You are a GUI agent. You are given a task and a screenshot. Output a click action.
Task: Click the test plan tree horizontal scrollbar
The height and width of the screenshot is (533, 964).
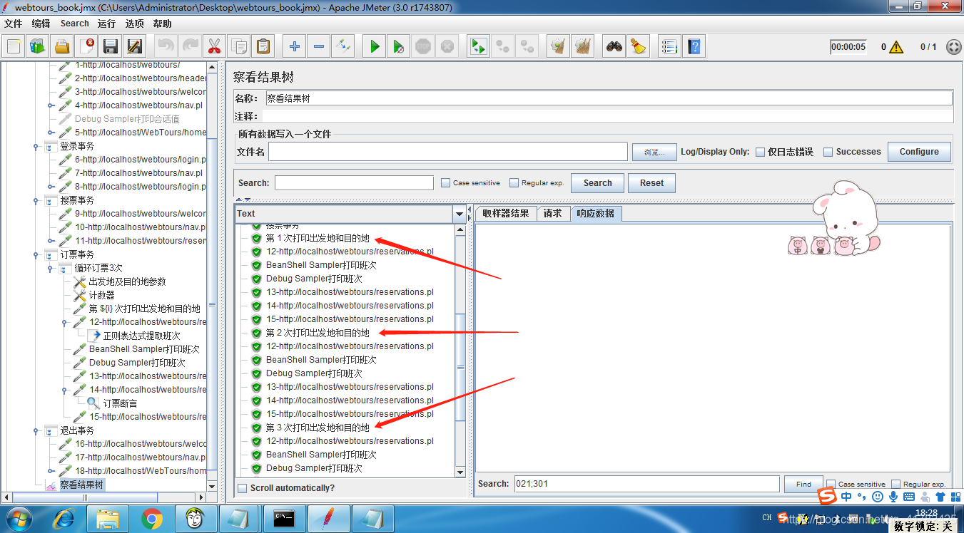click(x=86, y=497)
